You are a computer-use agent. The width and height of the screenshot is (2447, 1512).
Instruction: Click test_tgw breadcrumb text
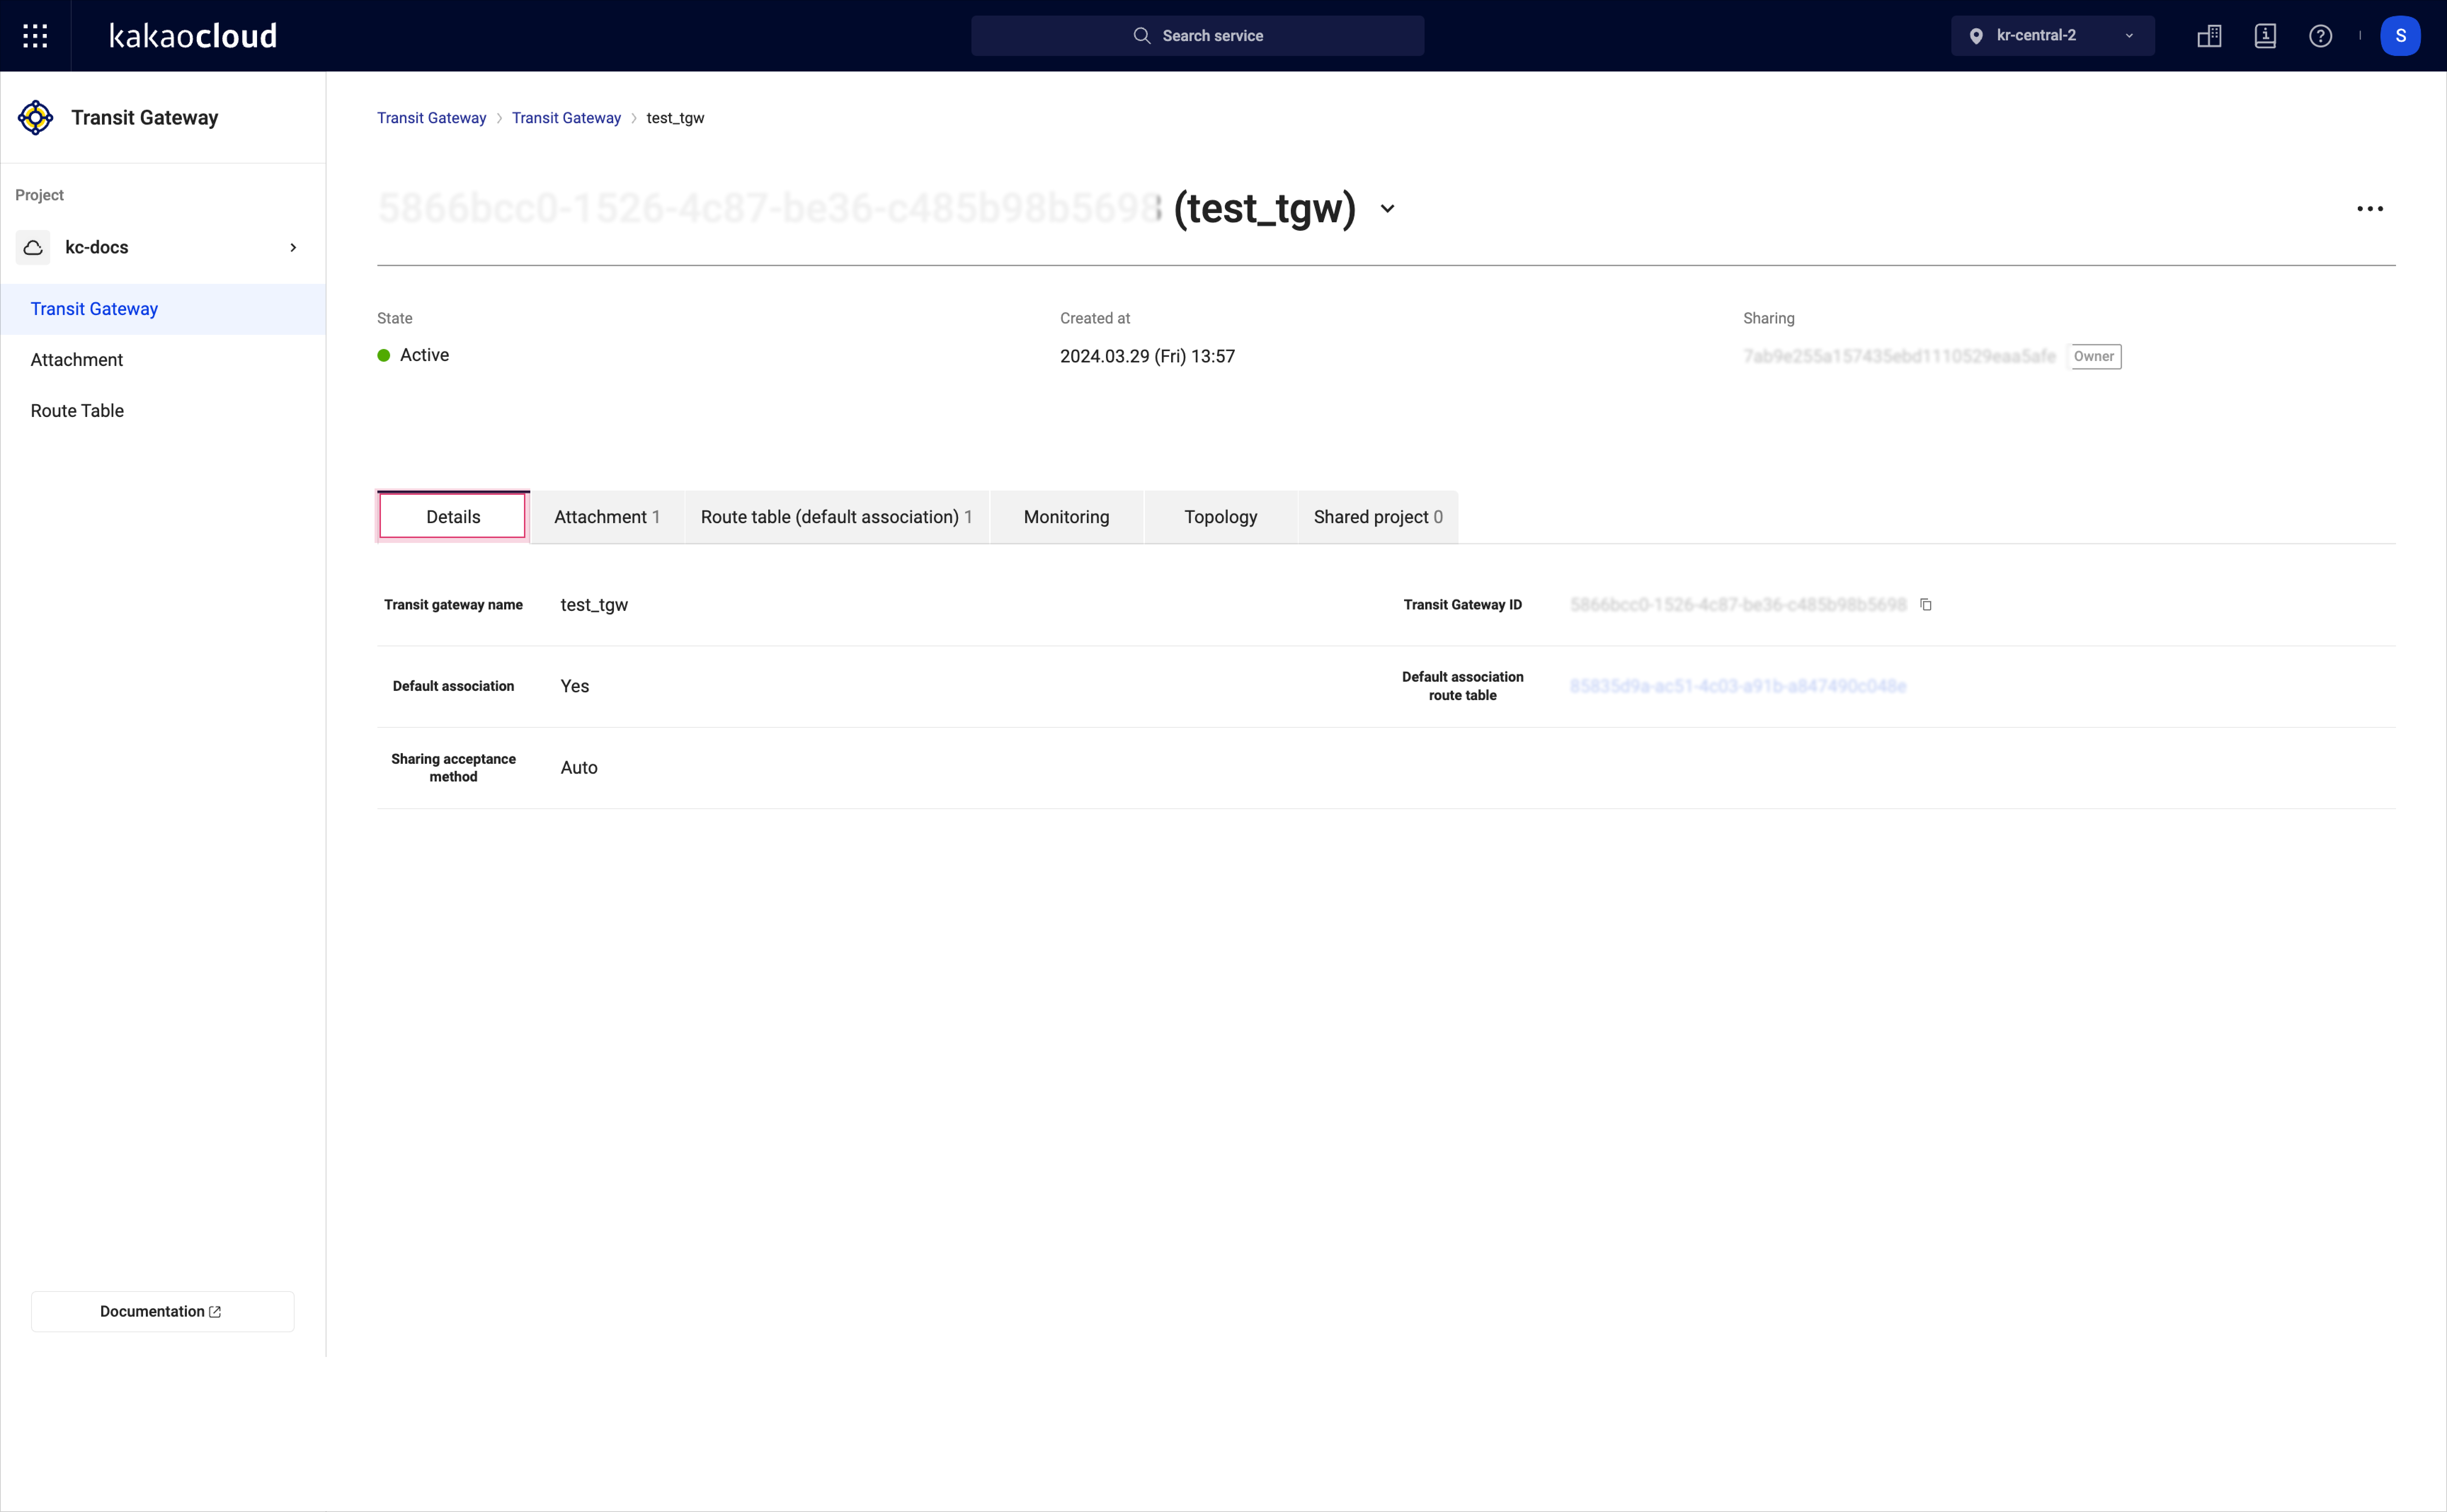click(x=675, y=118)
